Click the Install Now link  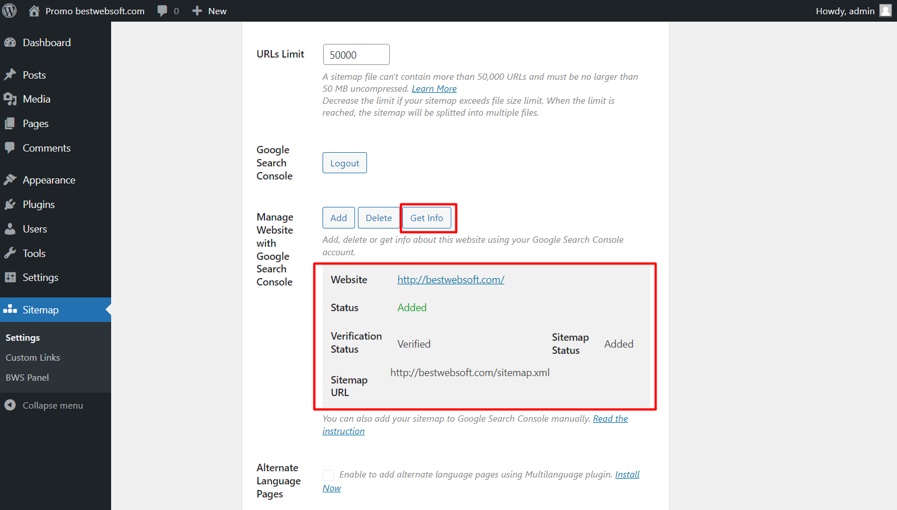(x=627, y=475)
